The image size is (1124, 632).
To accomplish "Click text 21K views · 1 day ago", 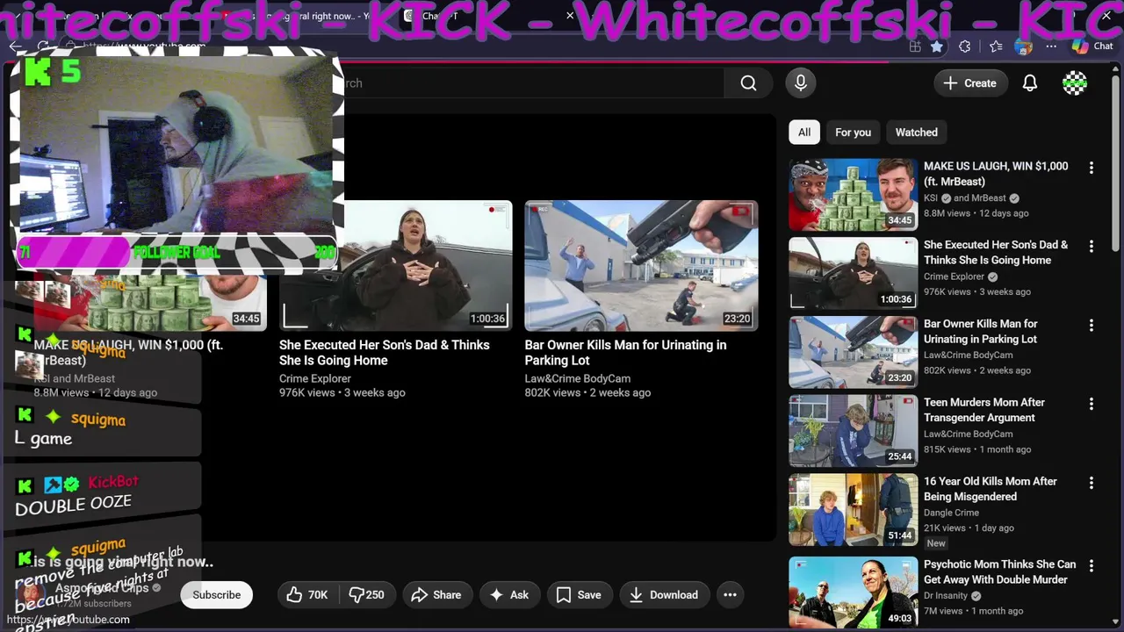I will 969,528.
